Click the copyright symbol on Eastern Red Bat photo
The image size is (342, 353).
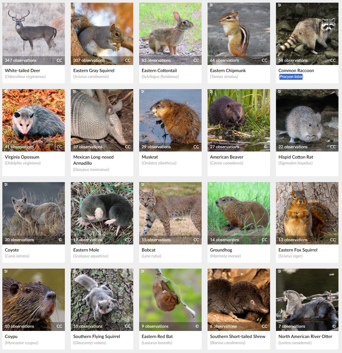click(x=197, y=326)
